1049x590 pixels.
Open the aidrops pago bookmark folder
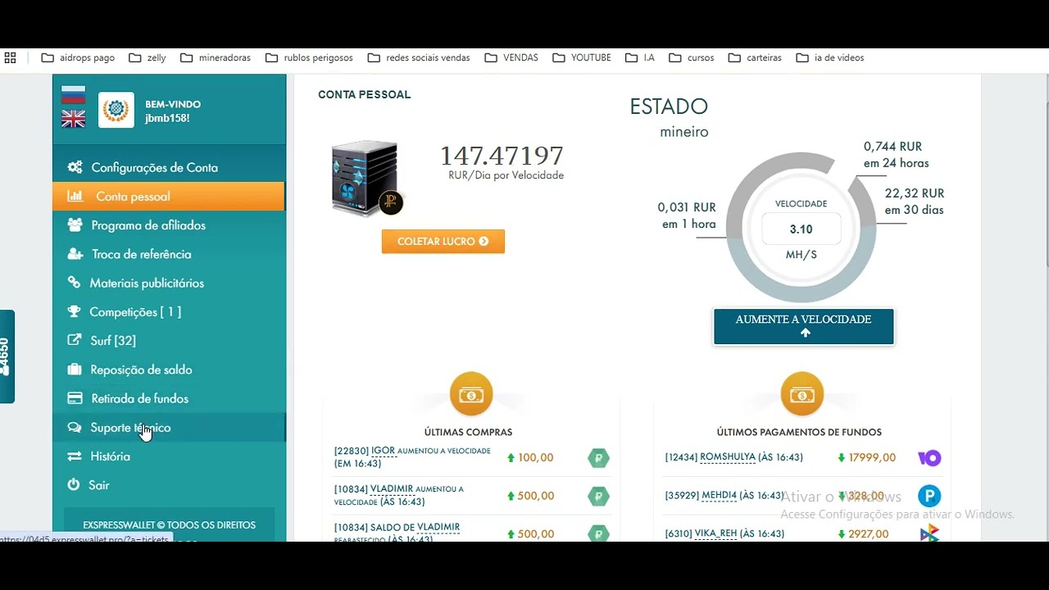pyautogui.click(x=78, y=58)
